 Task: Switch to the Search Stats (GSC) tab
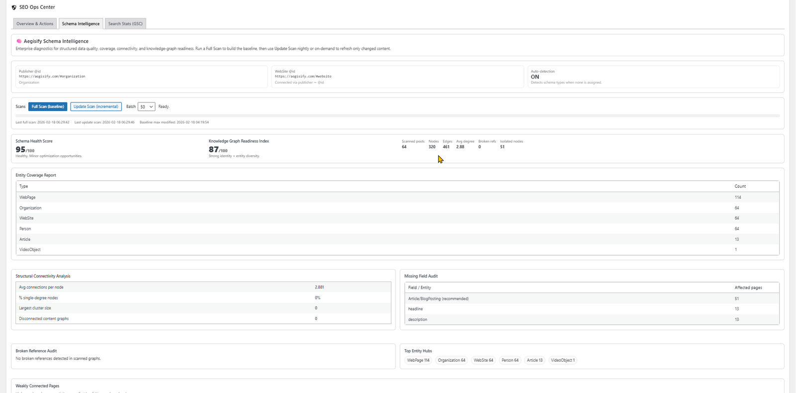pos(125,24)
